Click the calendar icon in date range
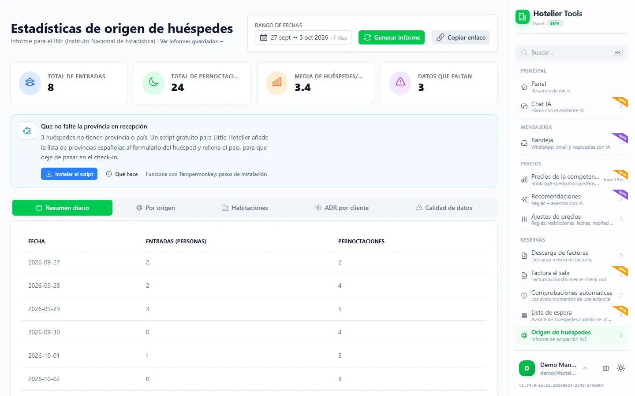This screenshot has height=396, width=635. coord(264,37)
